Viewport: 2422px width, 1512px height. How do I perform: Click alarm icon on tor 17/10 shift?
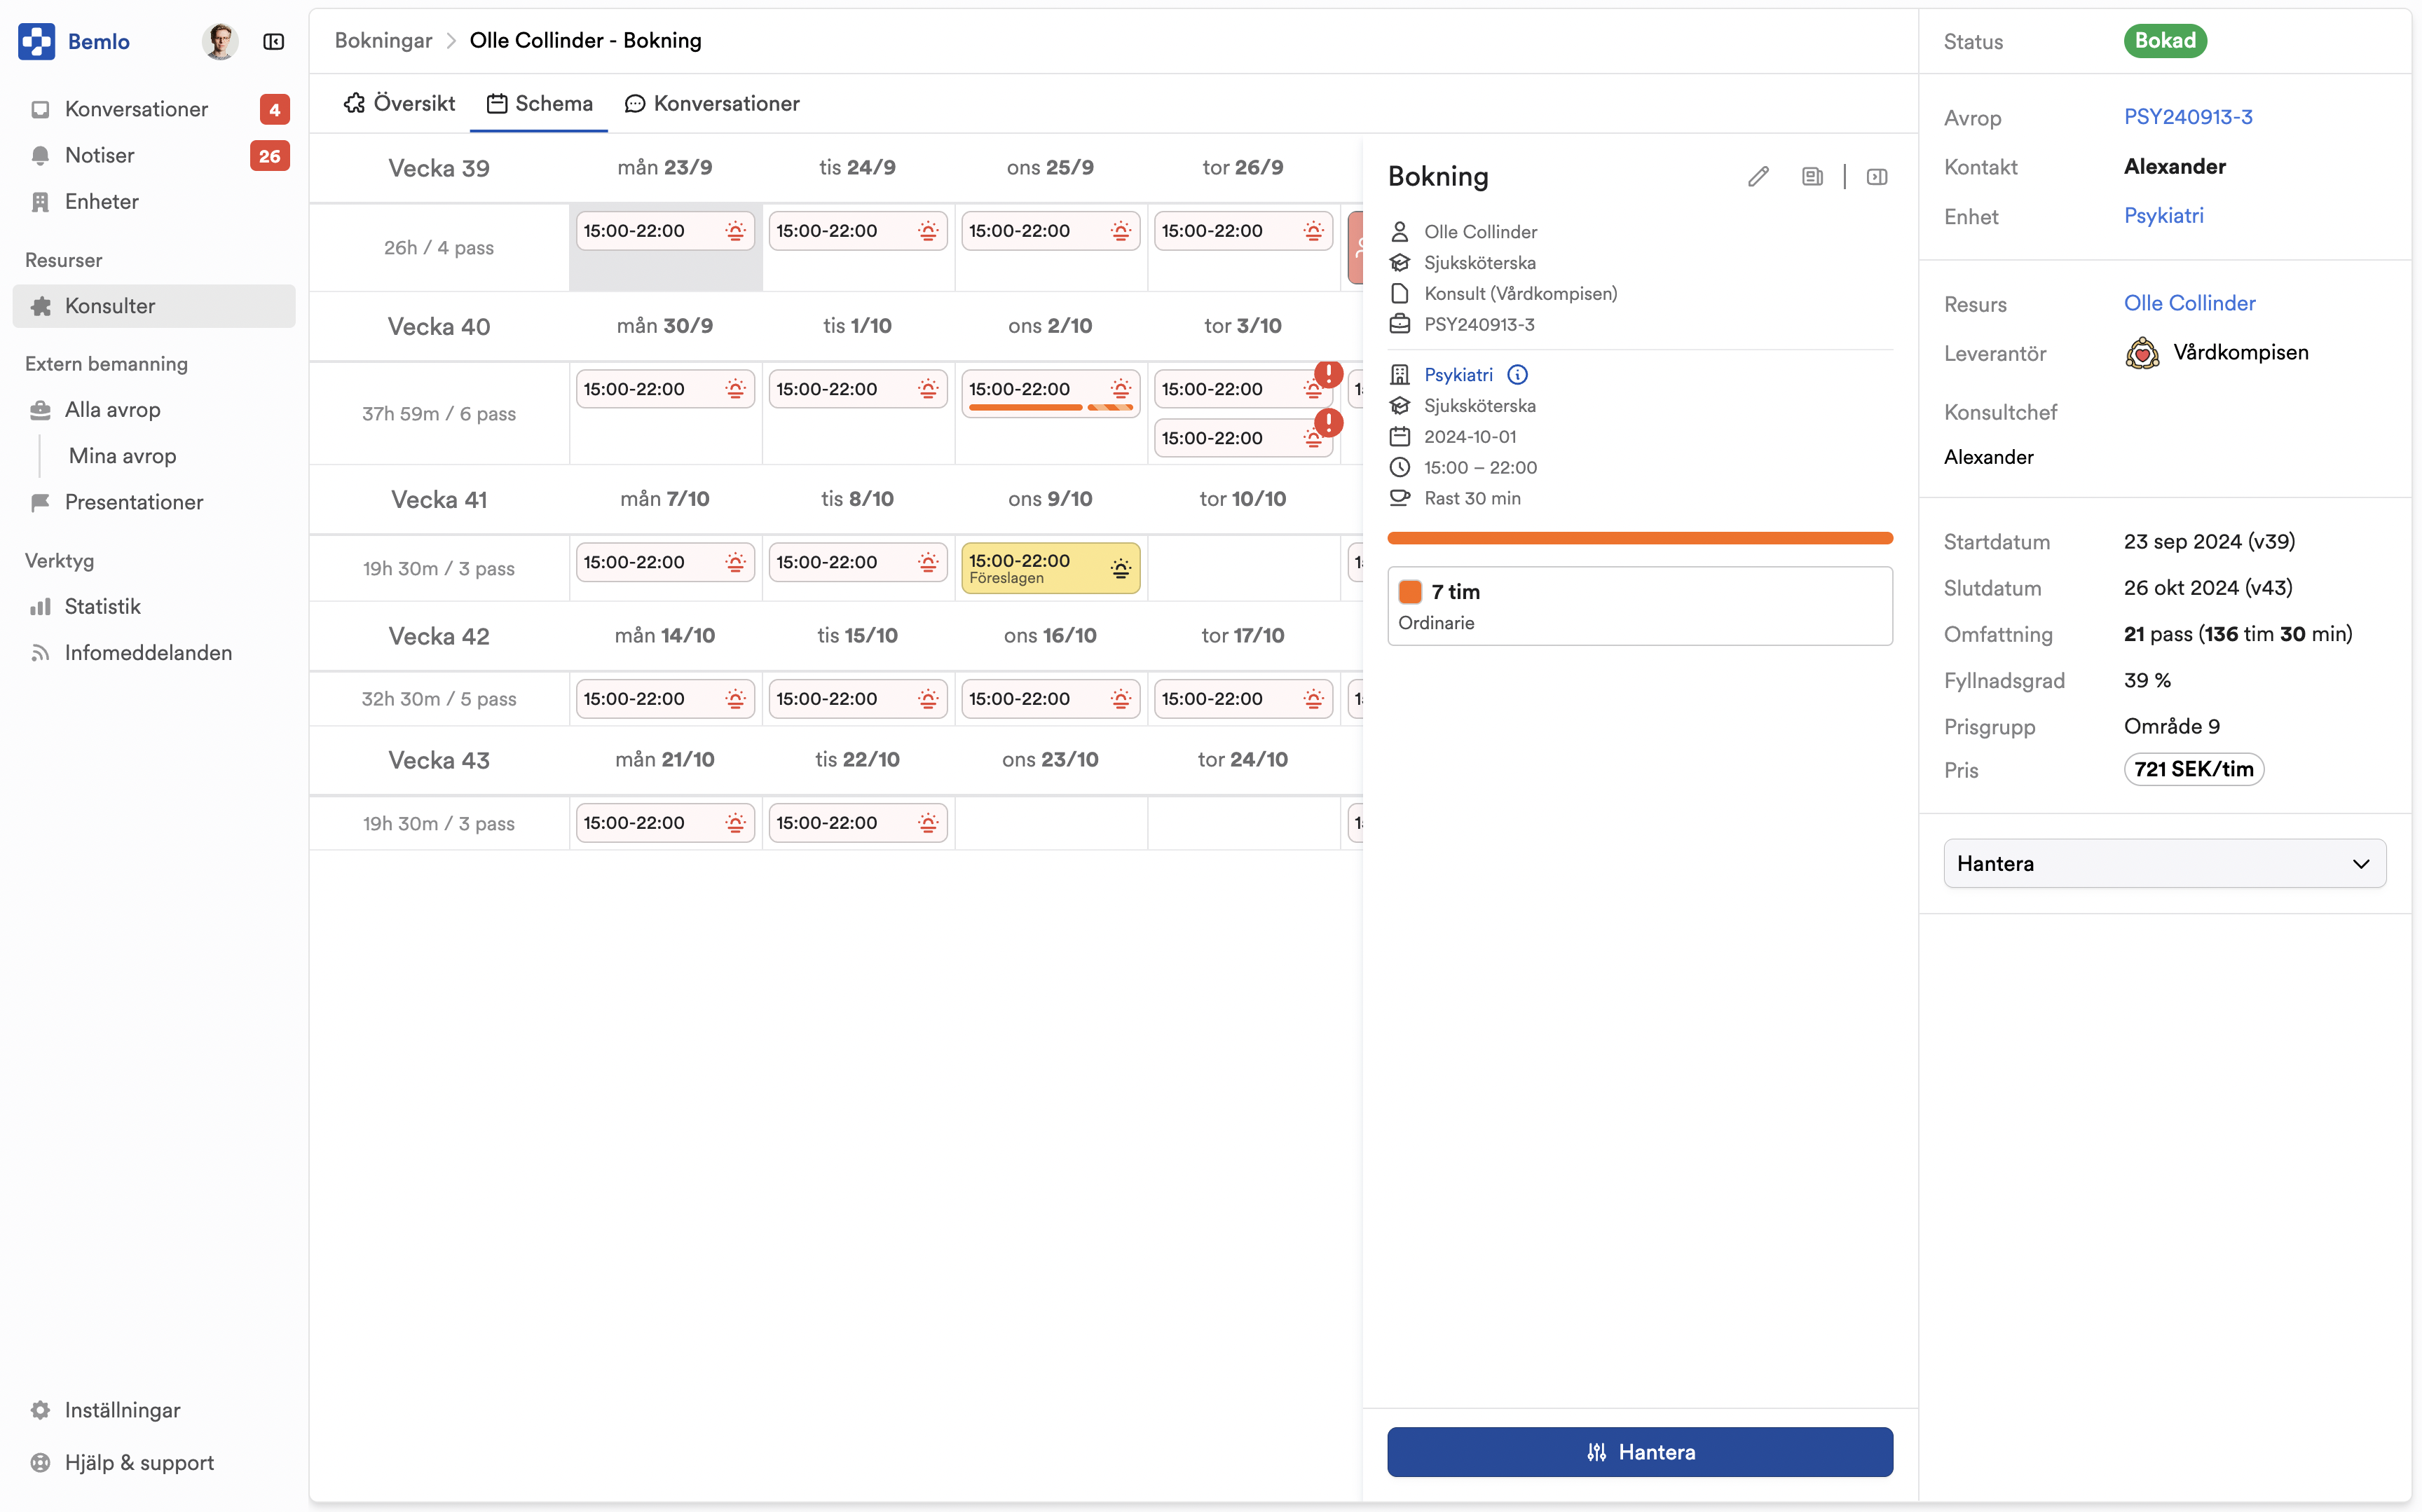pos(1314,699)
